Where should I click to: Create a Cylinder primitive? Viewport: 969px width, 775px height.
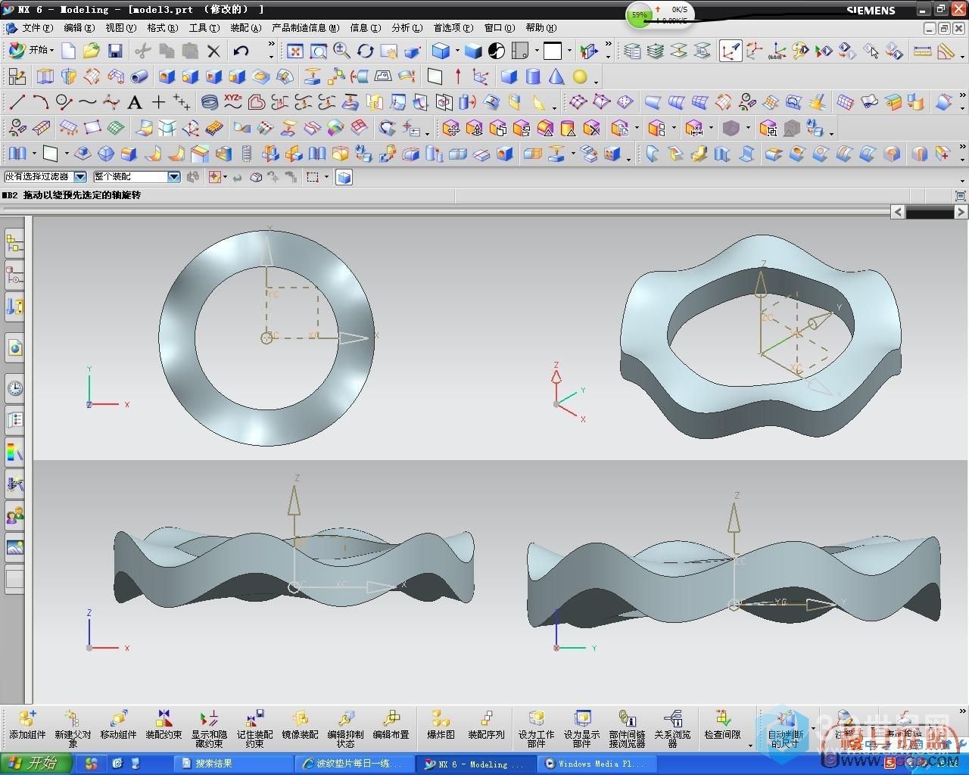pyautogui.click(x=533, y=76)
